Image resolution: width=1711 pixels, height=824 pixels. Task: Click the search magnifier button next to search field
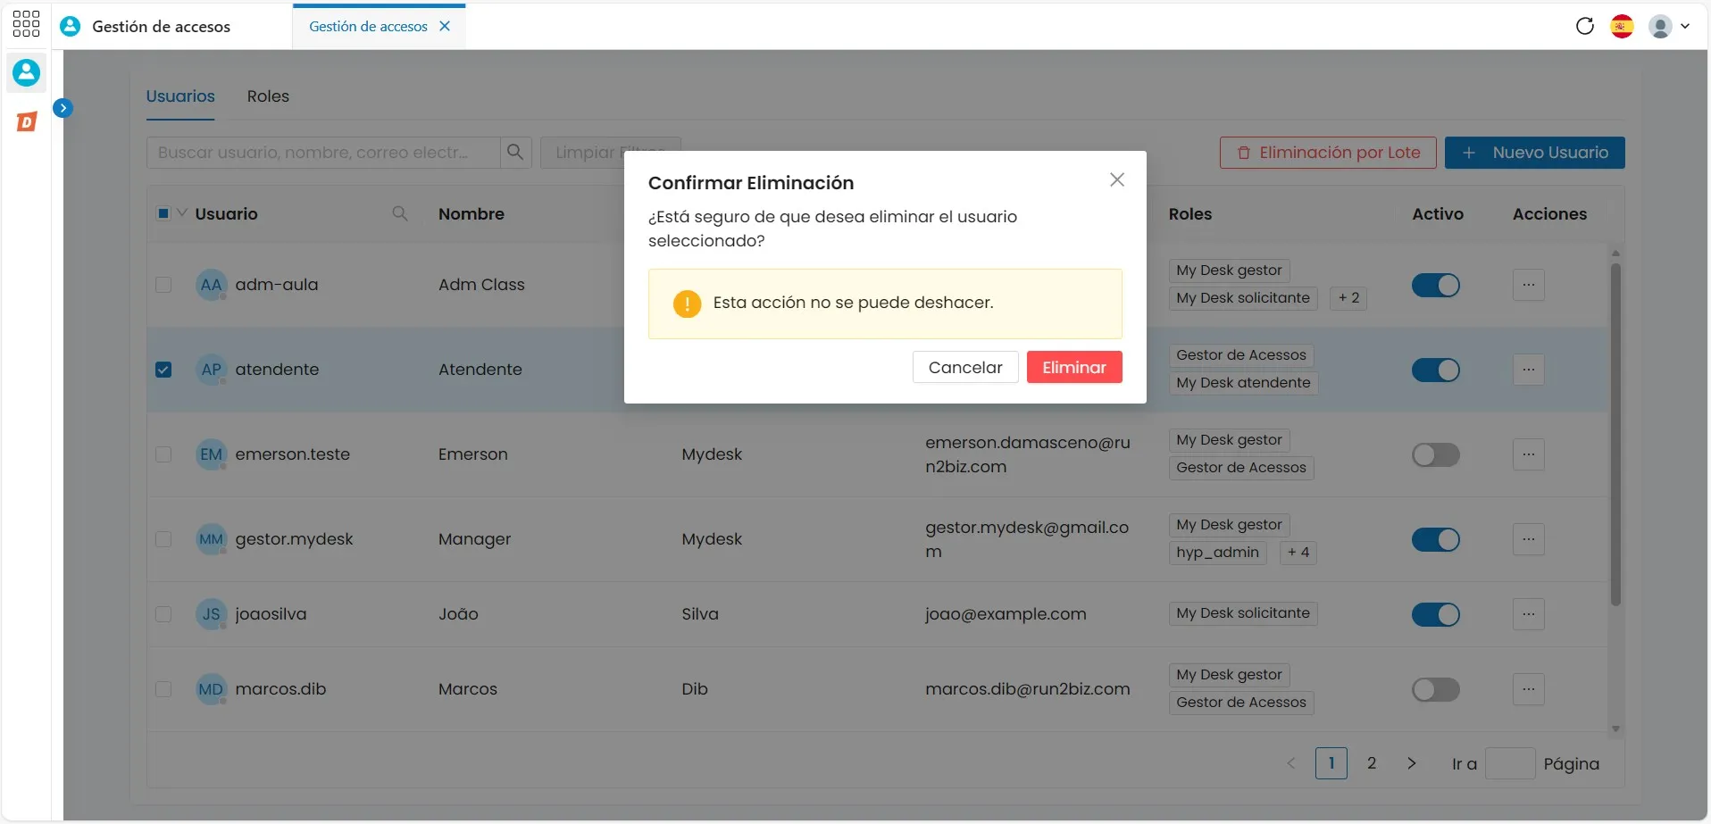(515, 153)
